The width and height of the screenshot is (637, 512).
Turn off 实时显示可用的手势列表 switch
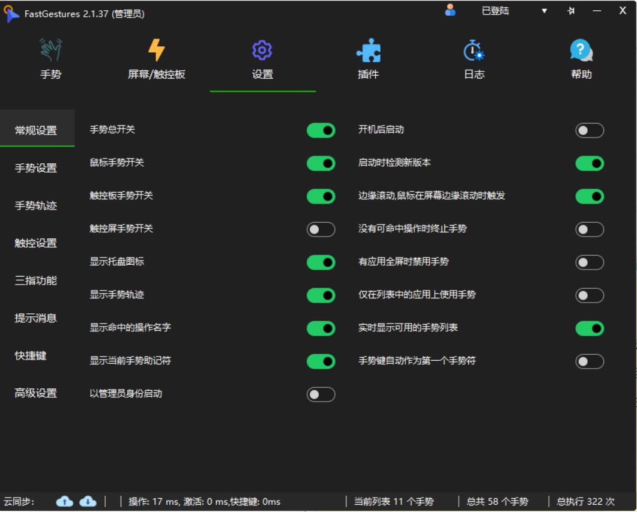coord(589,328)
